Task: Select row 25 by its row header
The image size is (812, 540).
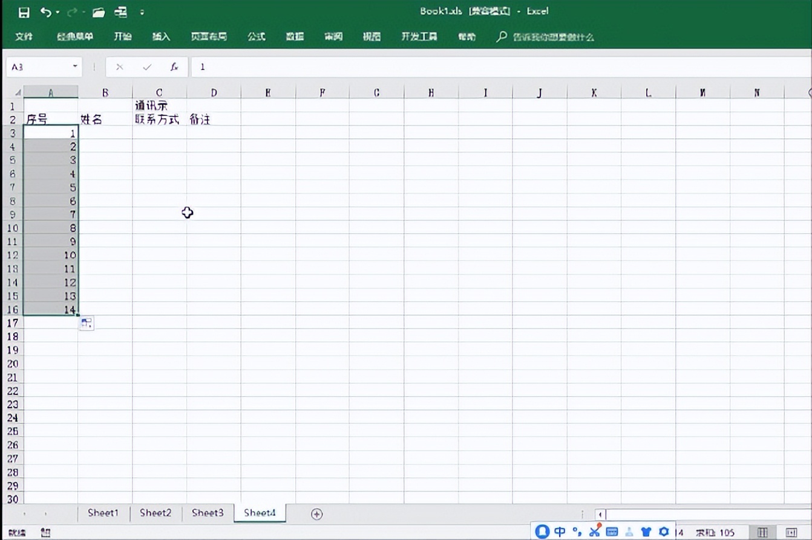Action: tap(12, 431)
